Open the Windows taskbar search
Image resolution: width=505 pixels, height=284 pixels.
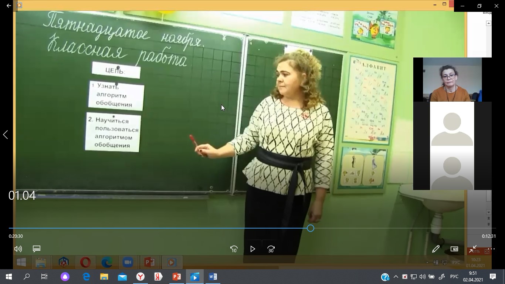(27, 277)
